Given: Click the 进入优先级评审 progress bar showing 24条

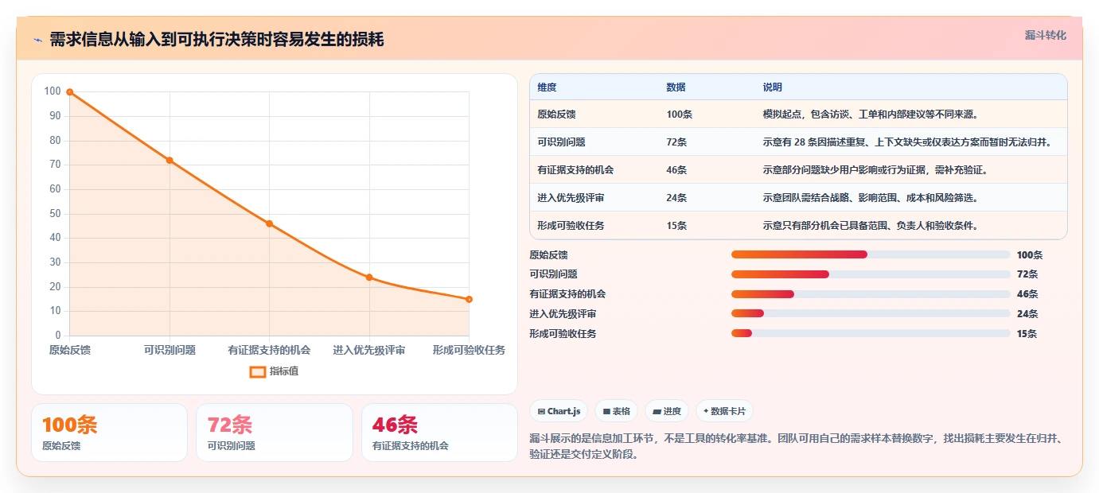Looking at the screenshot, I should pos(871,313).
